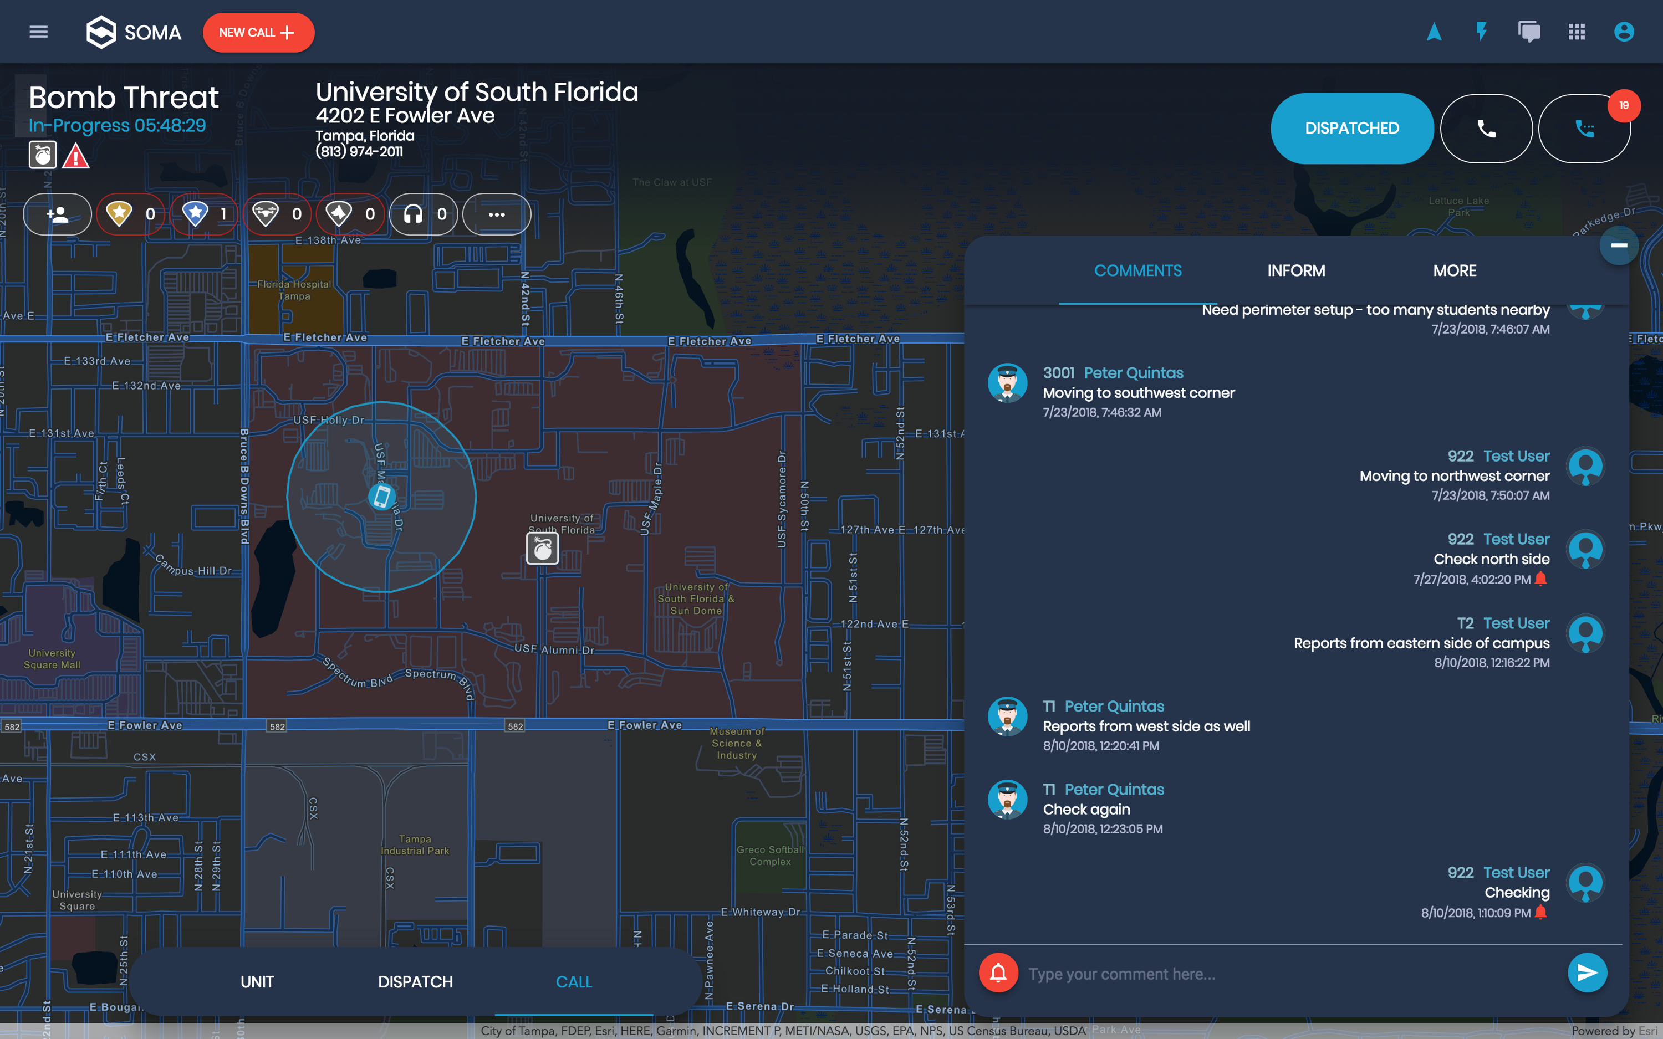This screenshot has width=1663, height=1039.
Task: Open the DISPATCHED status button
Action: (x=1351, y=129)
